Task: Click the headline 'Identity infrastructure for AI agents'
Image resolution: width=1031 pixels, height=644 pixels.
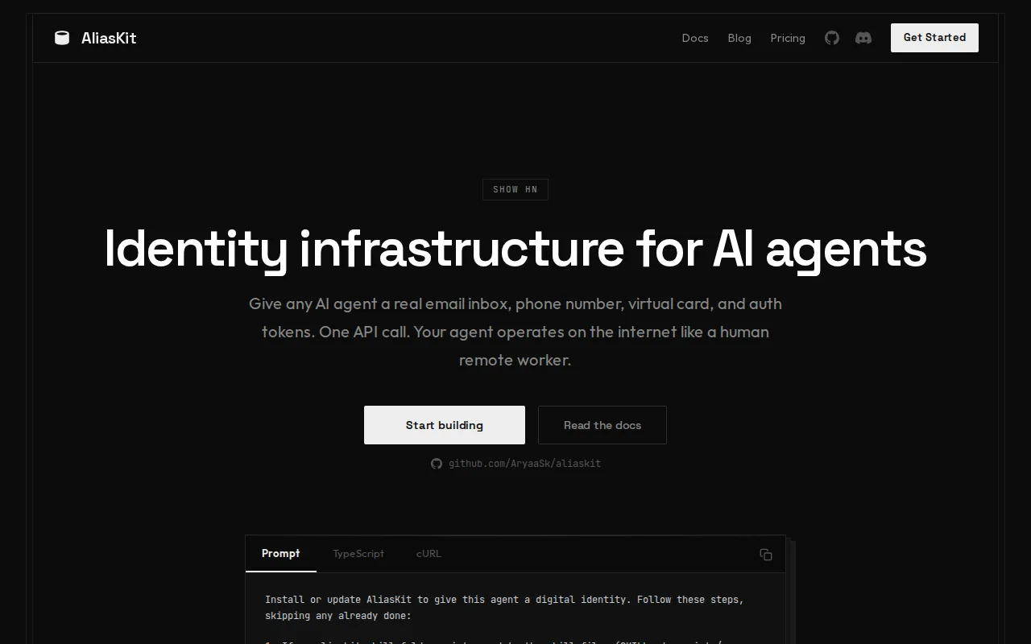Action: click(x=515, y=248)
